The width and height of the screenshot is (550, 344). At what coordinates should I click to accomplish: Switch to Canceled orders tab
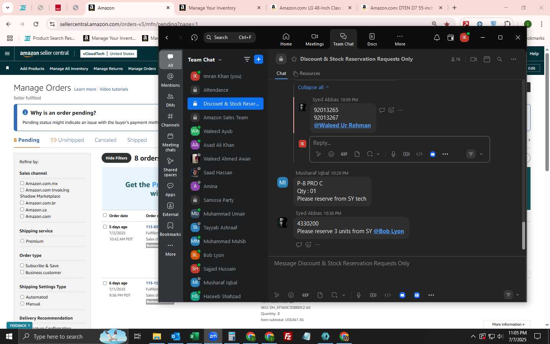point(105,140)
